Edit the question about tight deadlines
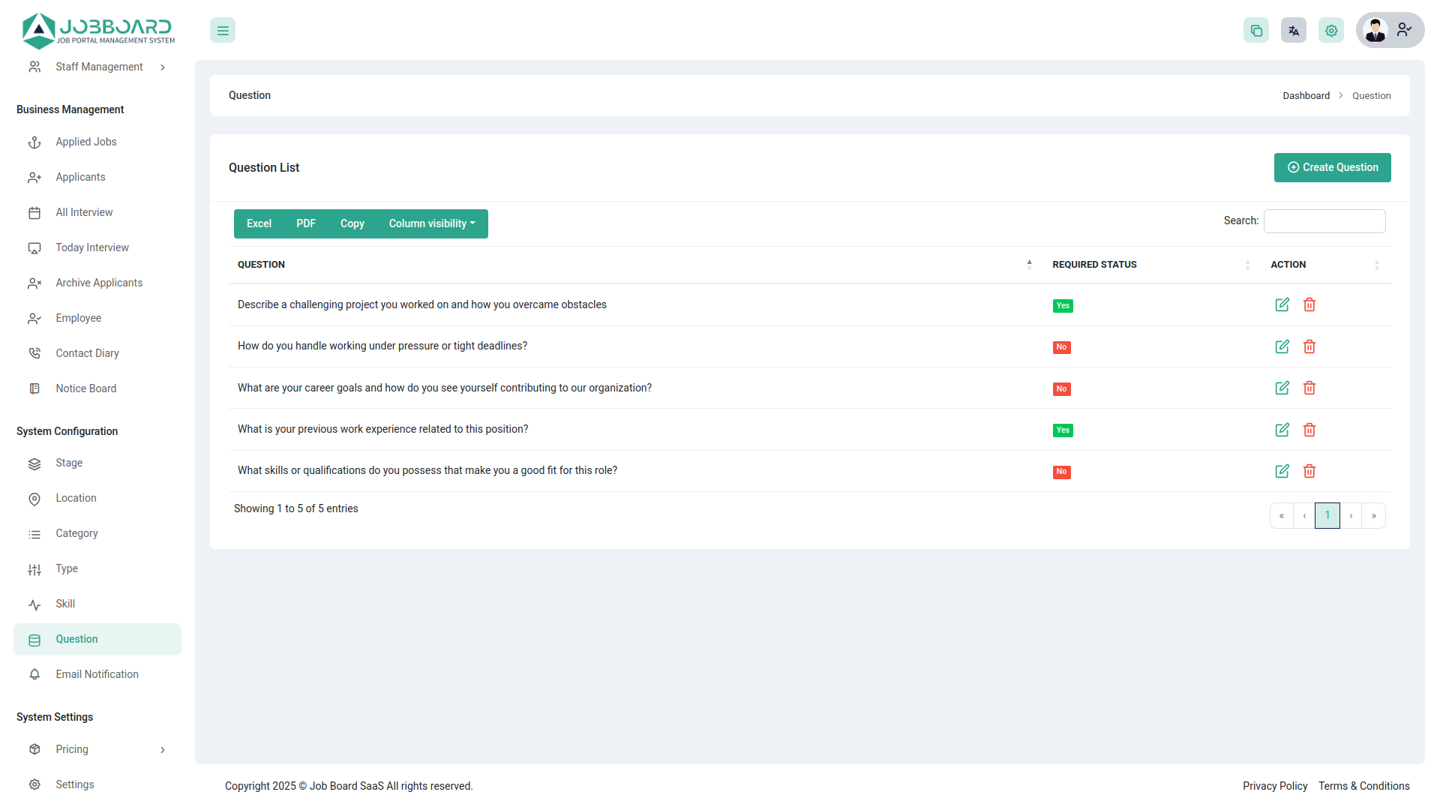 pos(1282,346)
